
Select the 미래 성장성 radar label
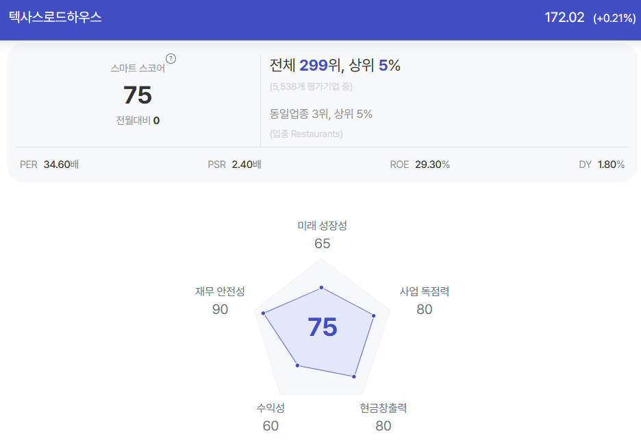coord(322,226)
